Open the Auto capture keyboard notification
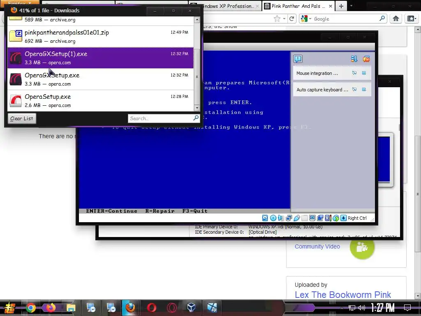421x316 pixels. 322,90
